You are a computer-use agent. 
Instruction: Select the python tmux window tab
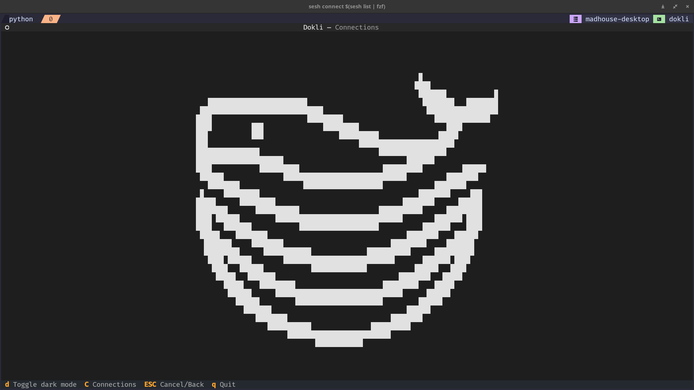pos(21,19)
